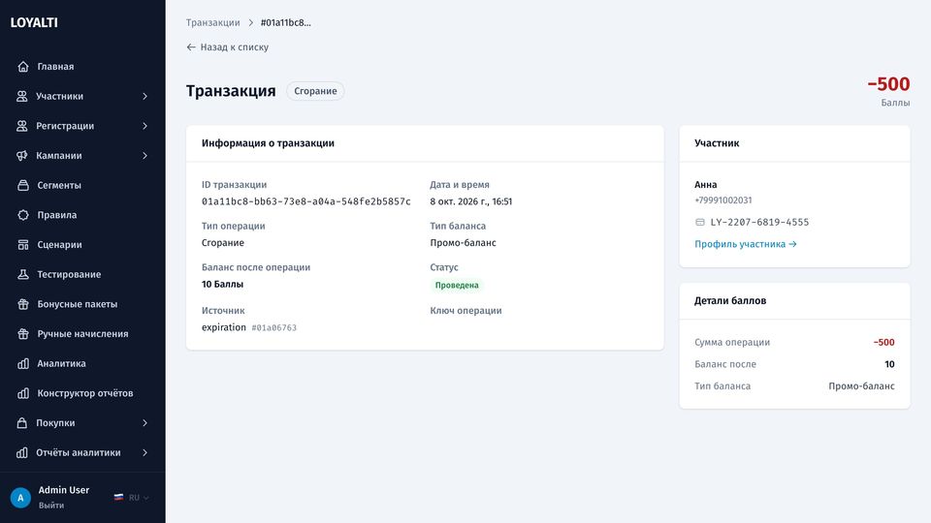Screen dimensions: 931x523
Task: Click the back arrow icon
Action: coord(191,46)
